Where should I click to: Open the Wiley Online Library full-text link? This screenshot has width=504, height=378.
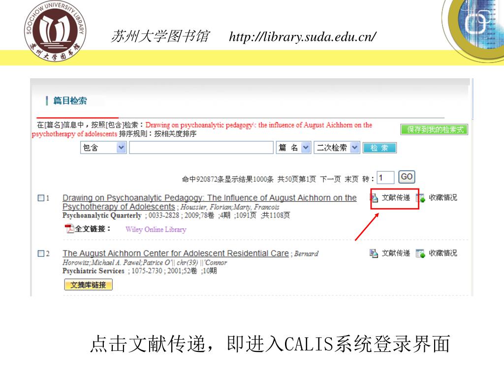tap(156, 229)
